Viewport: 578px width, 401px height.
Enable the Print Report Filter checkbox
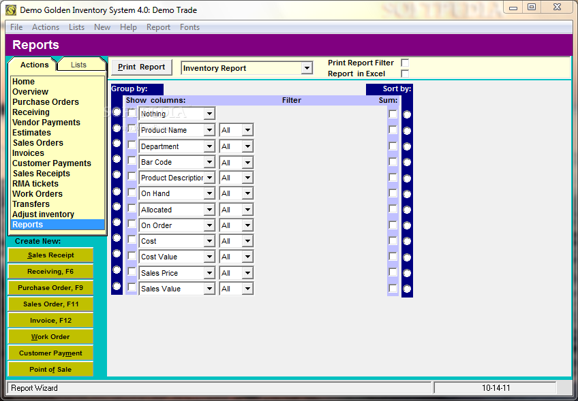pos(405,63)
